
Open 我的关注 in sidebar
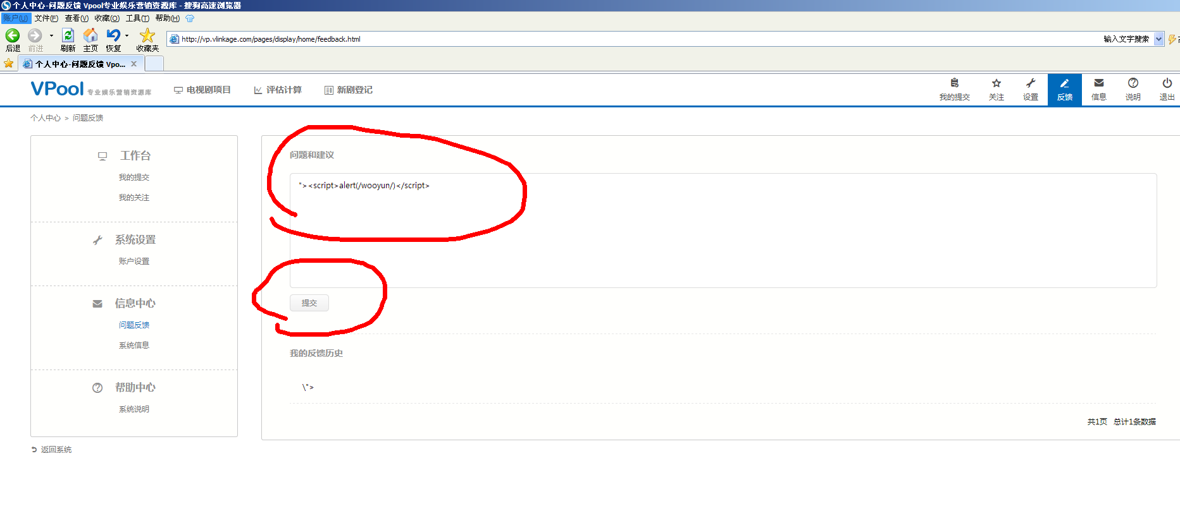[134, 198]
